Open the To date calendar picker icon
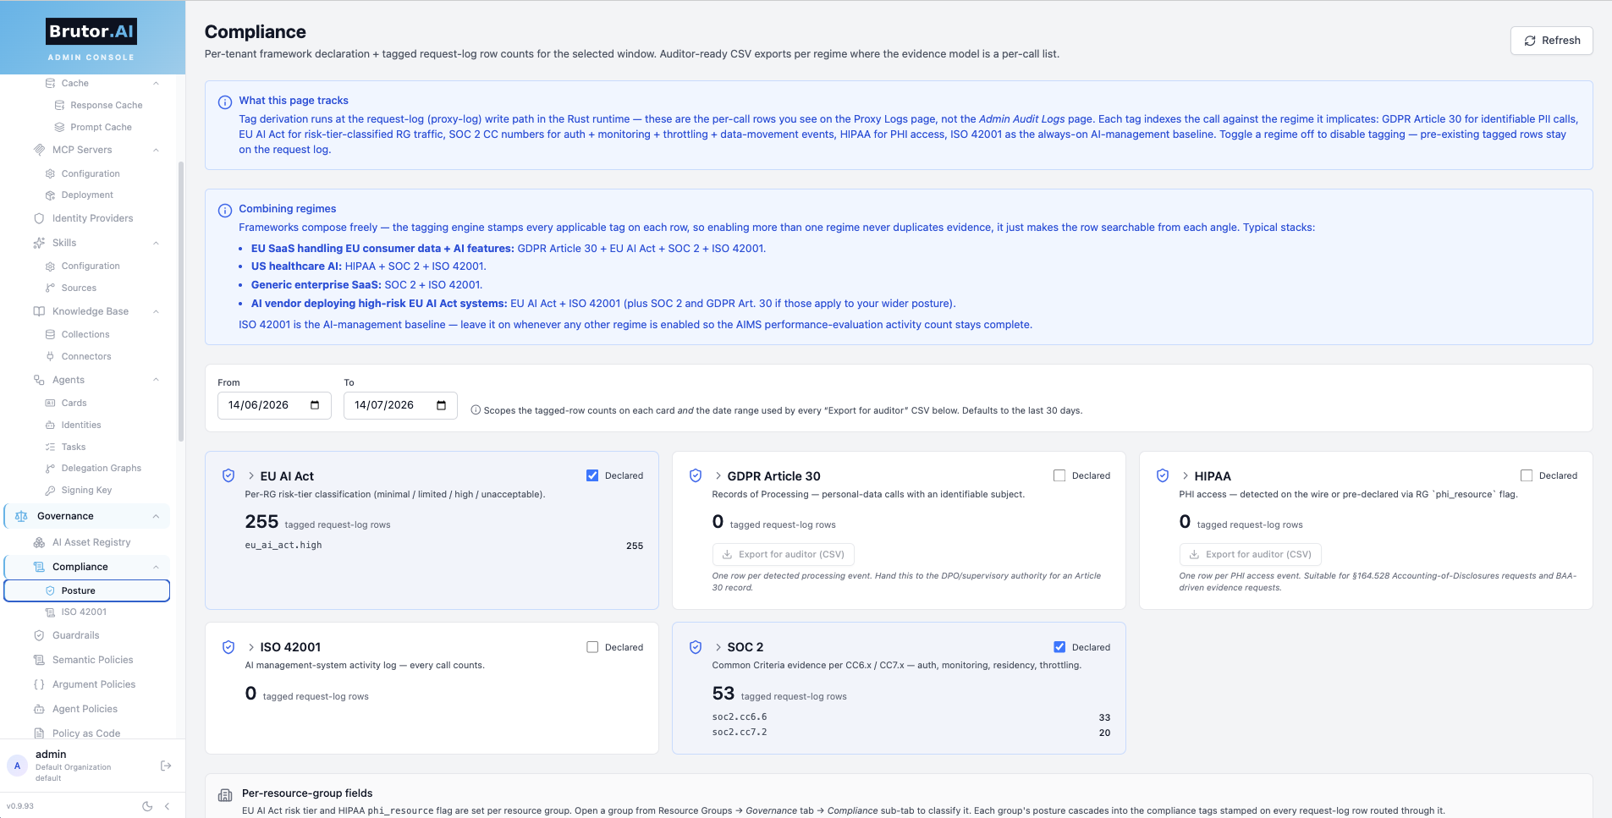Image resolution: width=1612 pixels, height=818 pixels. coord(441,405)
